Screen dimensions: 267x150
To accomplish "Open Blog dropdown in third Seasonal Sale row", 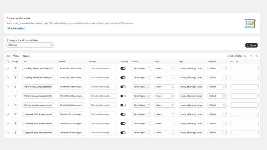I will (x=165, y=133).
